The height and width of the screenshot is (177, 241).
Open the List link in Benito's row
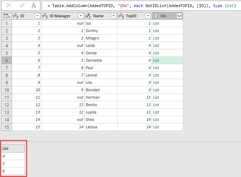coord(156,105)
